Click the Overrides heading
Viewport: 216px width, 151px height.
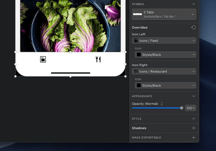(140, 28)
